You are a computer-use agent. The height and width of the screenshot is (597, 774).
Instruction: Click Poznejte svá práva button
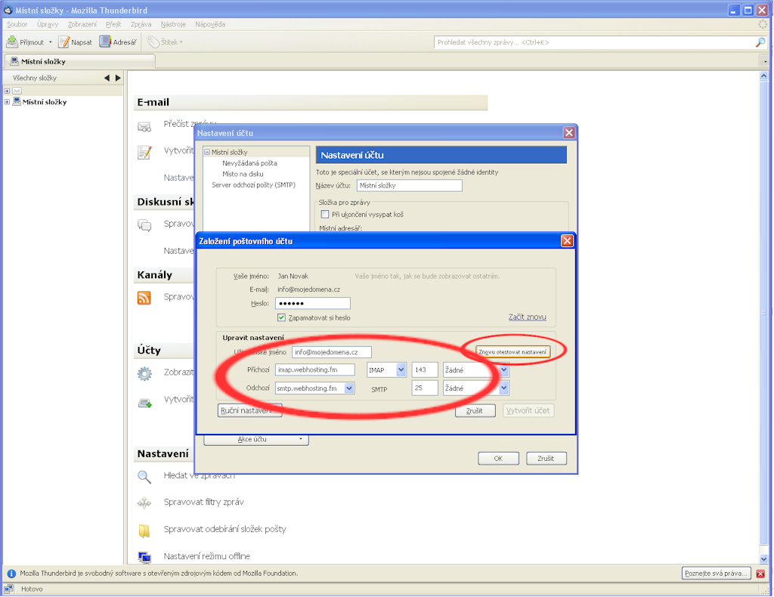point(717,574)
